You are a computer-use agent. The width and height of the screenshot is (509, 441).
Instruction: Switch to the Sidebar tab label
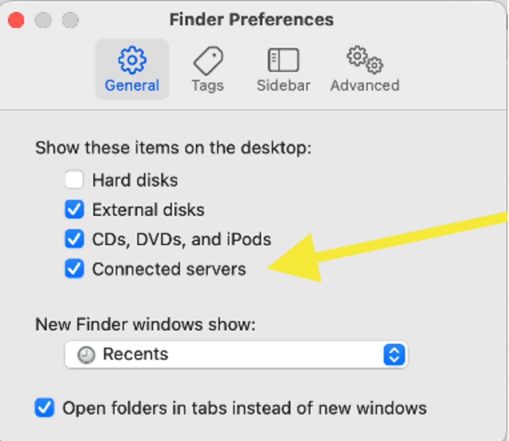coord(284,86)
